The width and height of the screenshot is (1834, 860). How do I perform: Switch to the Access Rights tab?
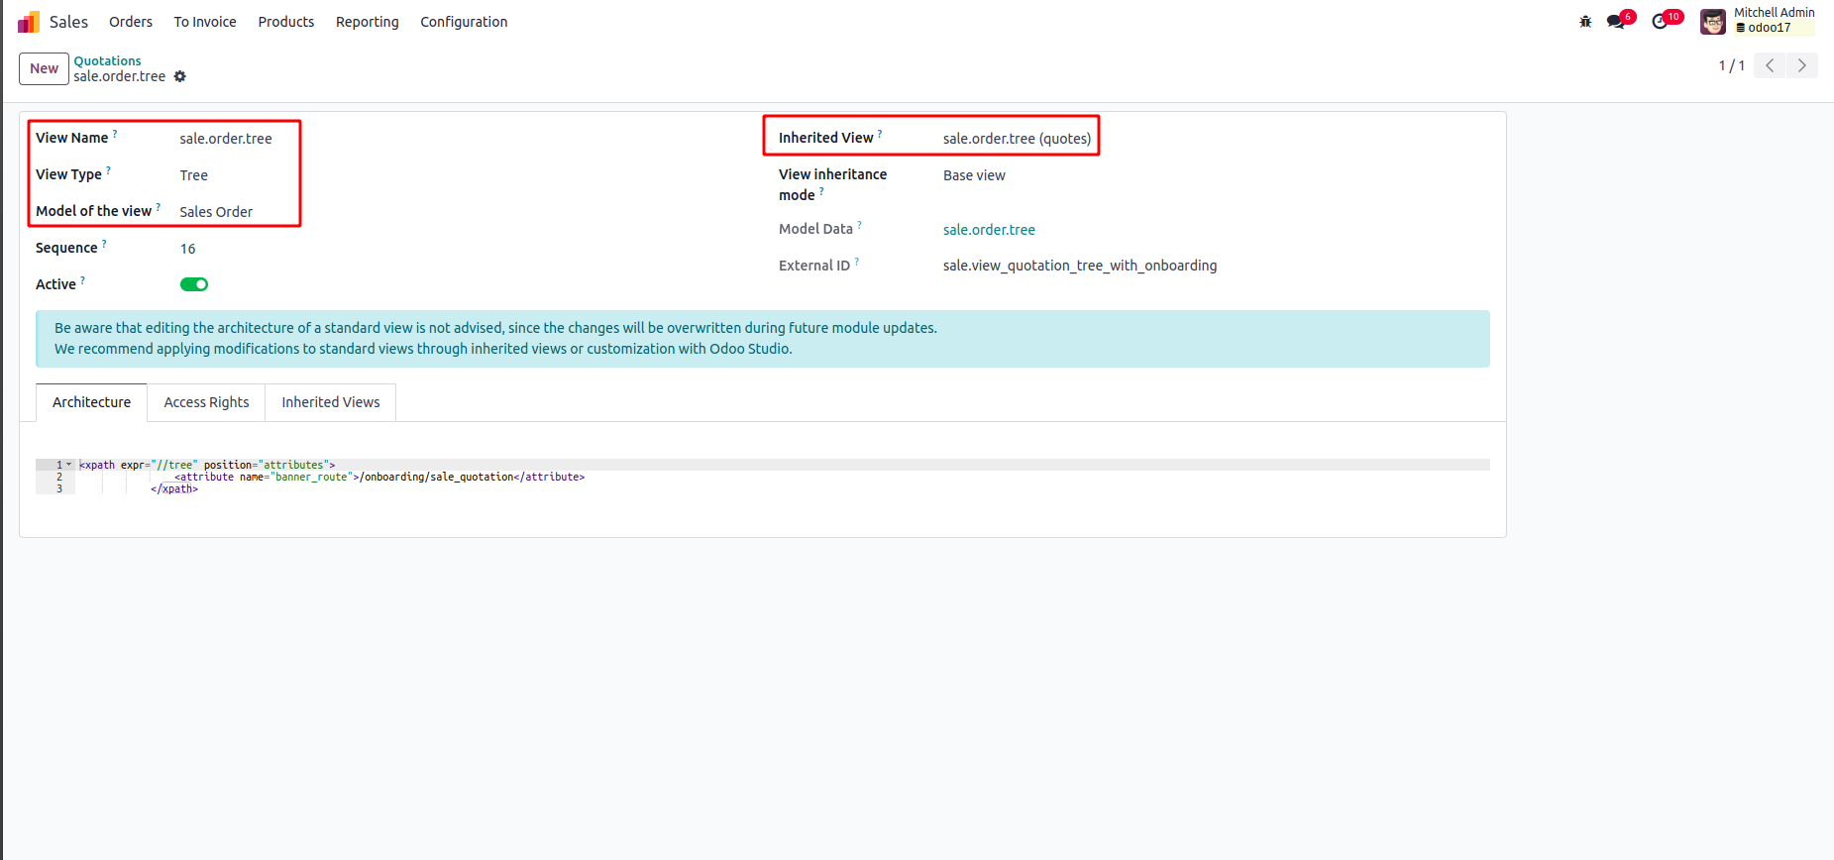[206, 402]
